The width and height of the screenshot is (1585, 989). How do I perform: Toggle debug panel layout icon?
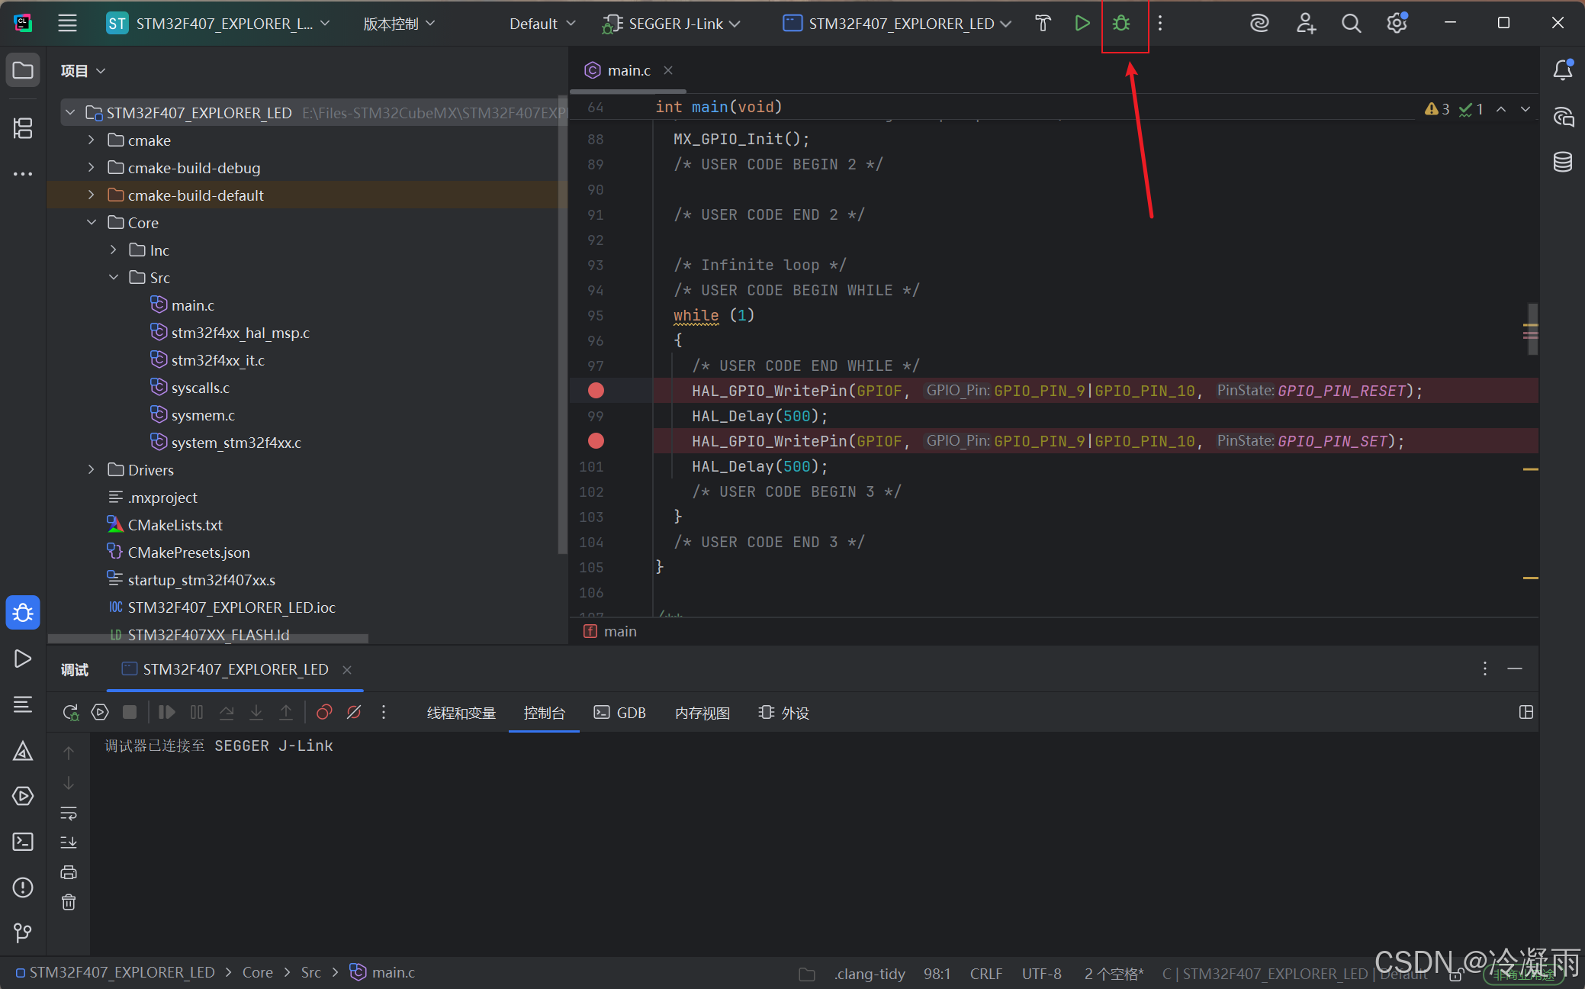click(x=1526, y=712)
